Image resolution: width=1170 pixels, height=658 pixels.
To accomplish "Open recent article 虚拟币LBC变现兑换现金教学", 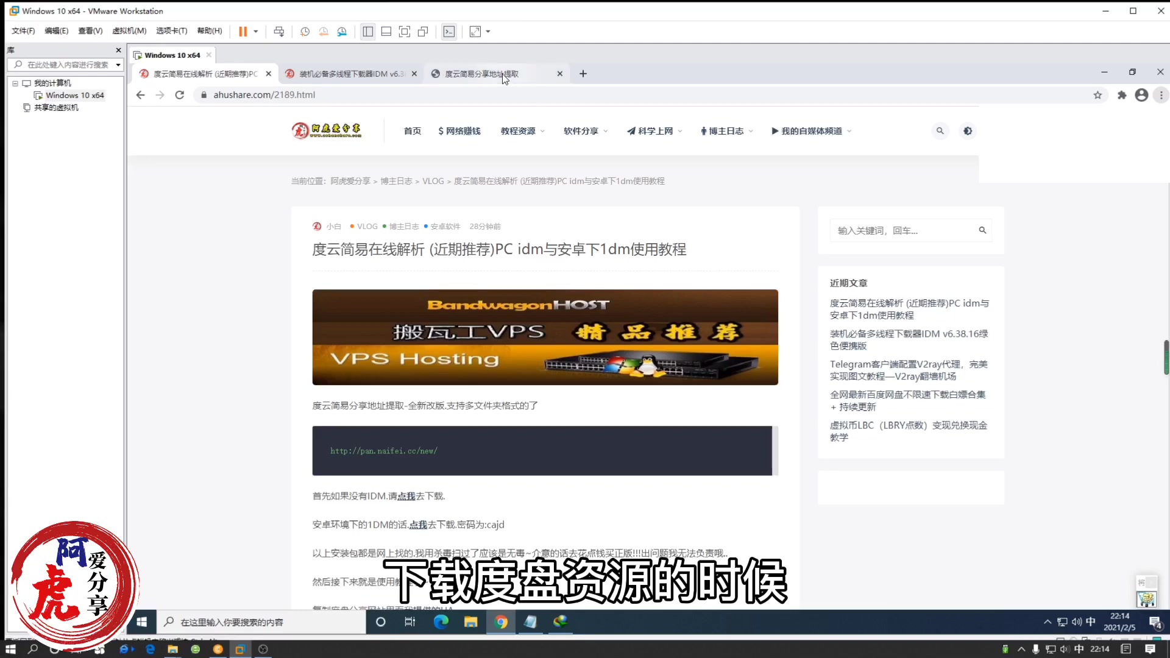I will pyautogui.click(x=909, y=431).
